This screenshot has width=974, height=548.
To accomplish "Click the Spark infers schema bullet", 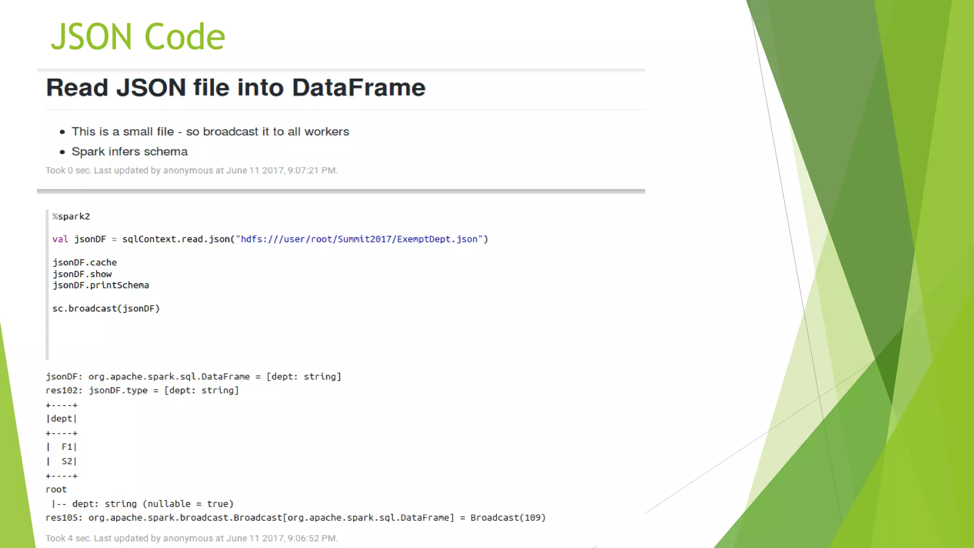I will pyautogui.click(x=129, y=152).
